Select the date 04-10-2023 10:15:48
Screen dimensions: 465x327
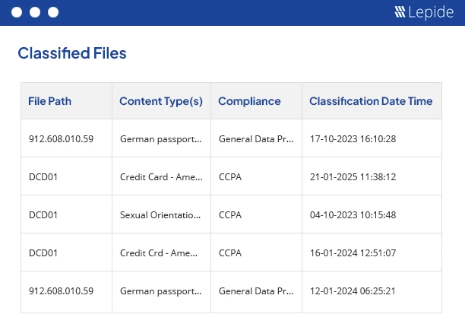point(353,215)
